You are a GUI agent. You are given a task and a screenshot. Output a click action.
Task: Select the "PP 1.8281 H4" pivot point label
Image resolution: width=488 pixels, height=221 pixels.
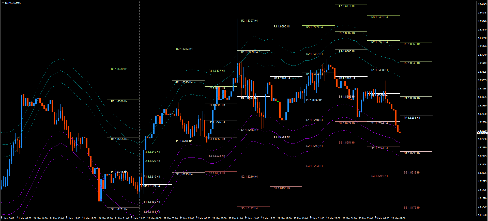(x=412, y=118)
